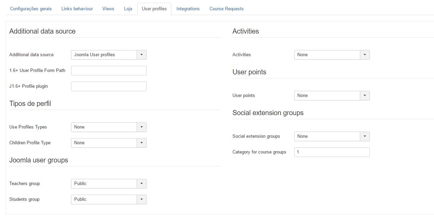Click the 1.6+ User Profile Form Path field
The image size is (434, 220).
coord(108,71)
